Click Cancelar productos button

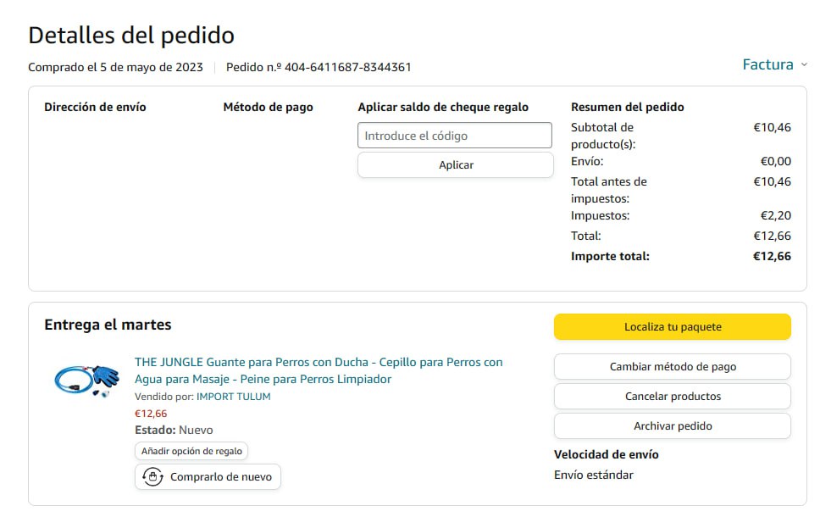click(672, 396)
